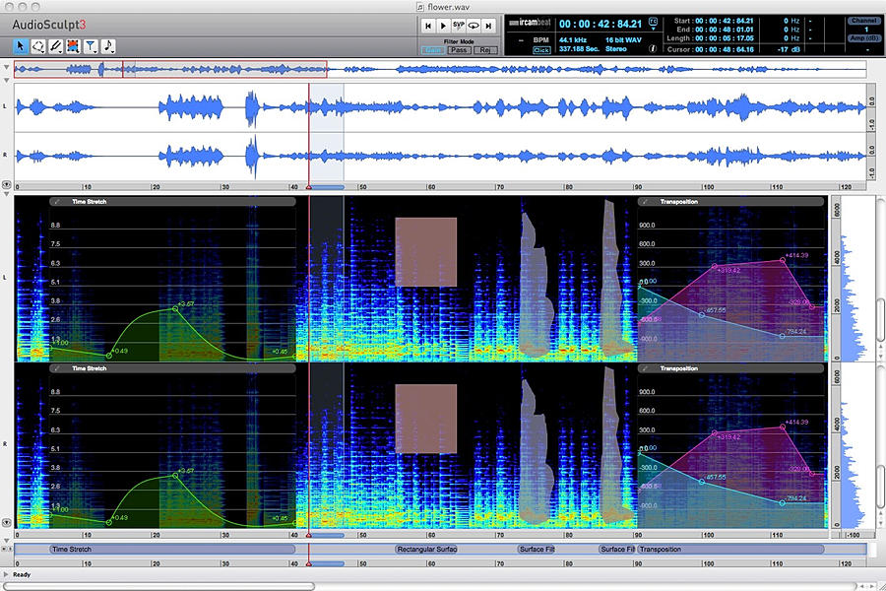Click the horizontal scrollbar right arrow
886x591 pixels.
[870, 586]
